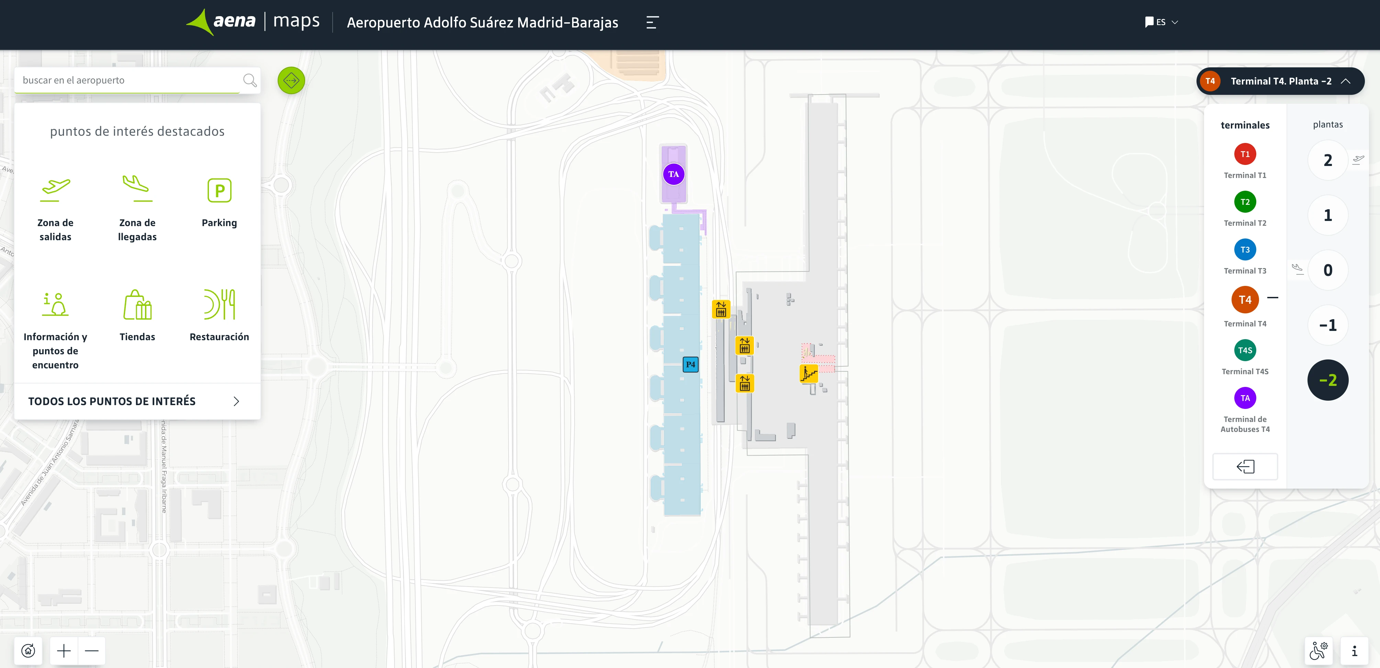The image size is (1380, 668).
Task: Click Terminal T2 in the sidebar
Action: pos(1245,202)
